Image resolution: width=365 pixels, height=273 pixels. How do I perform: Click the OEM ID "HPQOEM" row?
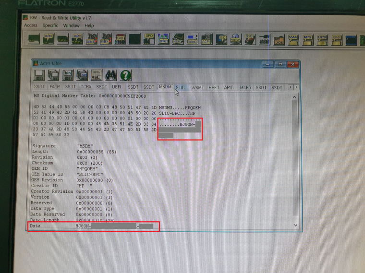tap(64, 168)
